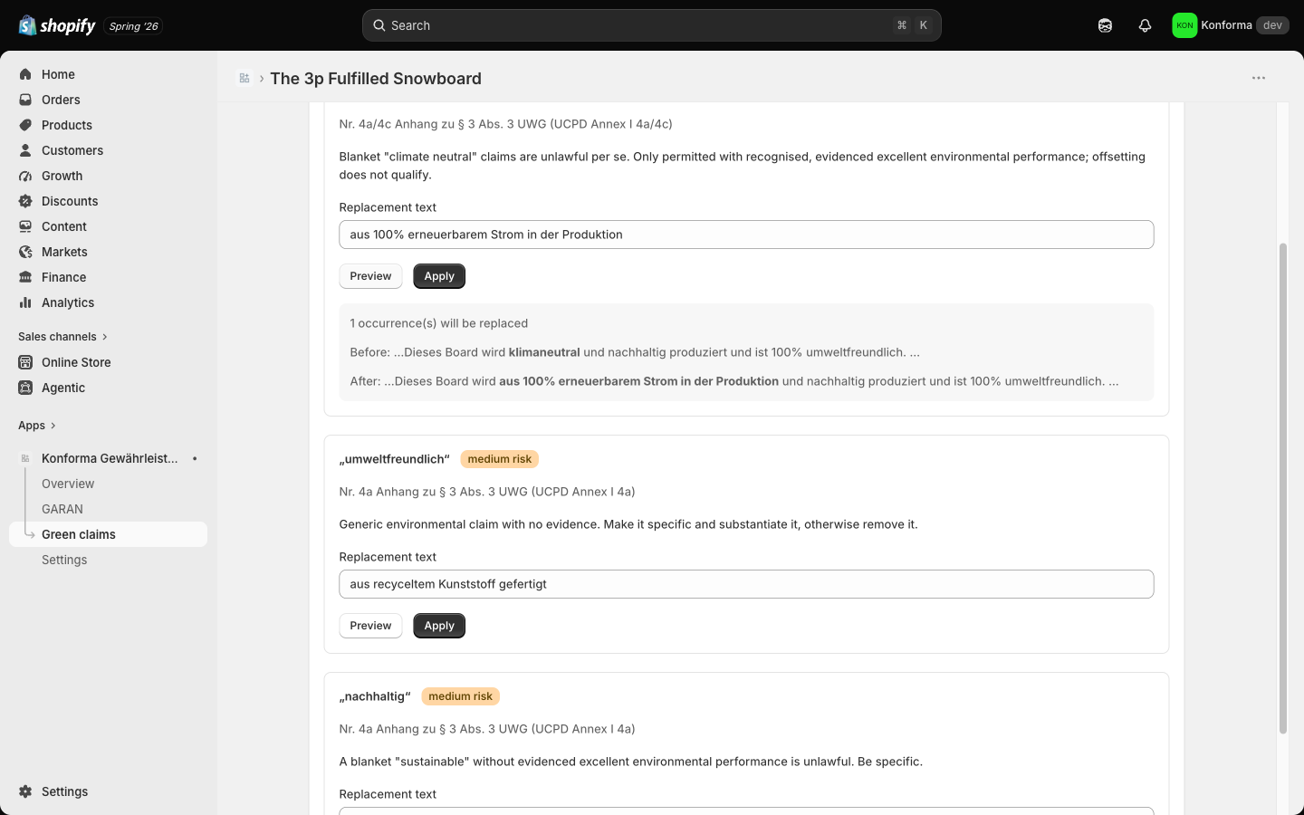The image size is (1304, 815).
Task: Open Settings at sidebar bottom
Action: (x=65, y=791)
